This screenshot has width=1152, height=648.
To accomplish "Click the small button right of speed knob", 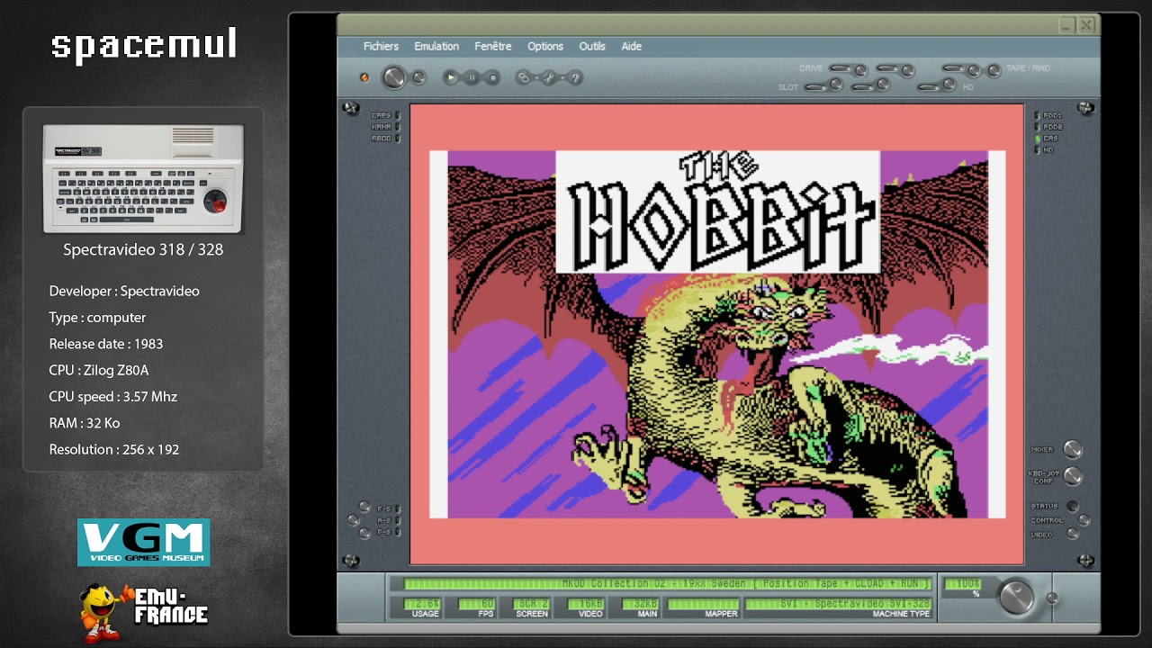I will (x=1051, y=598).
